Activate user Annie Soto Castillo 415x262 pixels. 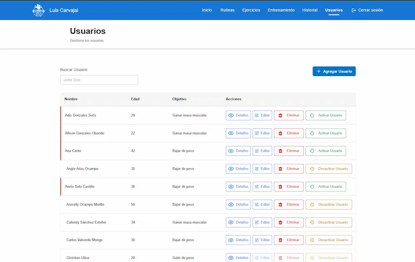[325, 187]
